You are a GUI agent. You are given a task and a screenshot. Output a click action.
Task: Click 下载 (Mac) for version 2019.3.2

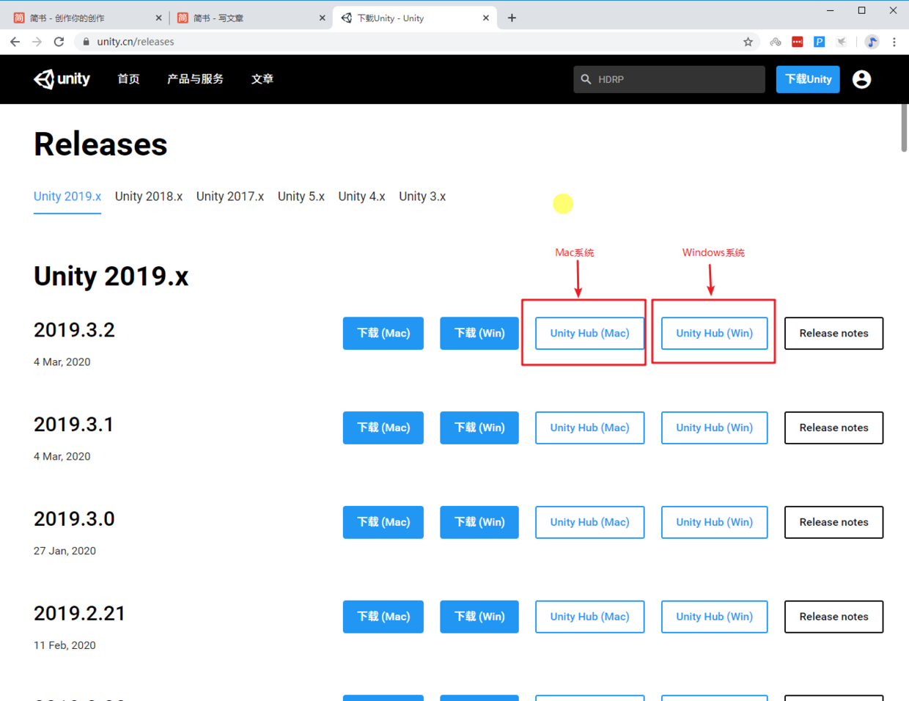click(x=383, y=333)
